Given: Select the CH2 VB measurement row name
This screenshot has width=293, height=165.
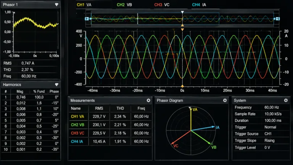Looking at the screenshot, I should [x=77, y=125].
